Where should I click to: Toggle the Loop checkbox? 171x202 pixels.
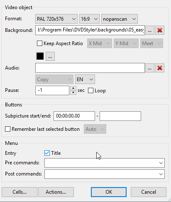[x=90, y=91]
